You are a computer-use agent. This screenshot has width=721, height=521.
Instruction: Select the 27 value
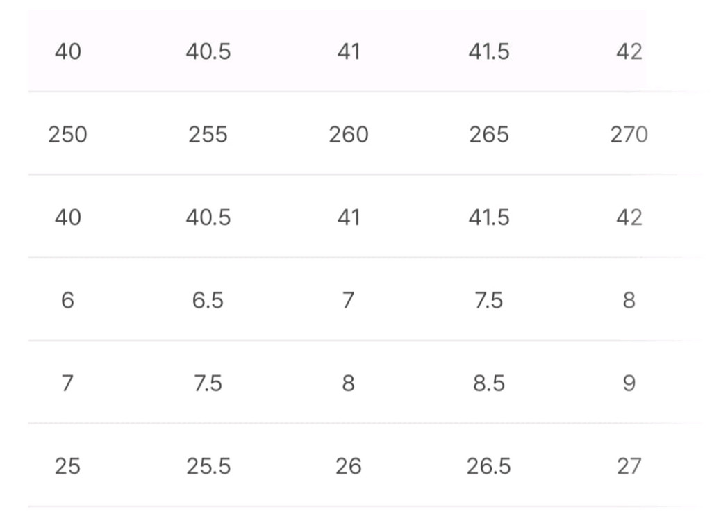click(x=629, y=466)
